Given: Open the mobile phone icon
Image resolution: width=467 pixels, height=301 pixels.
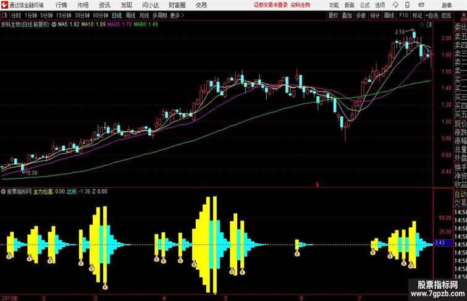Looking at the screenshot, I should click(407, 5).
